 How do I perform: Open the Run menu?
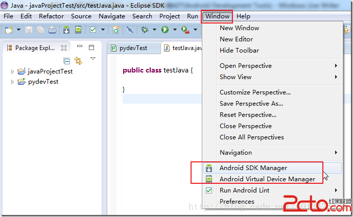point(193,16)
